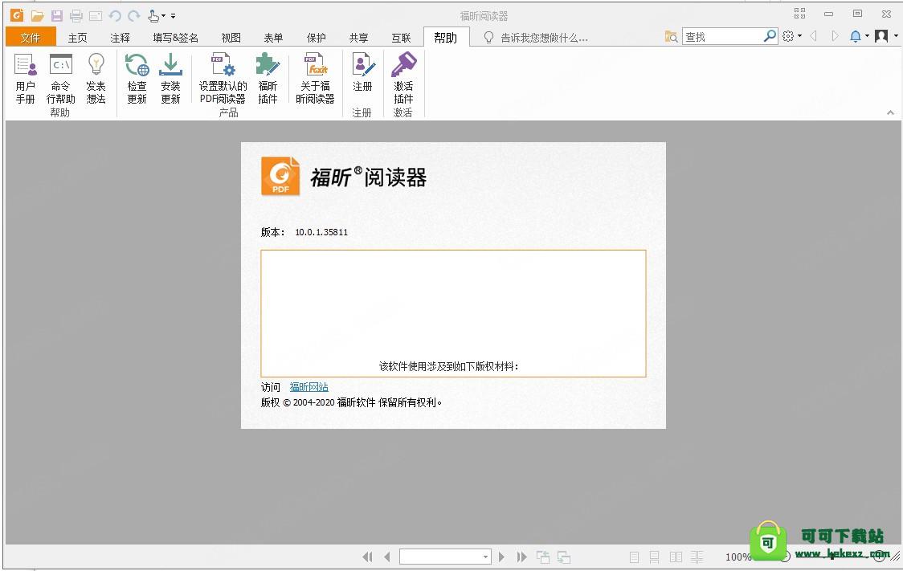The height and width of the screenshot is (571, 903).
Task: Switch to single page view mode
Action: [632, 557]
